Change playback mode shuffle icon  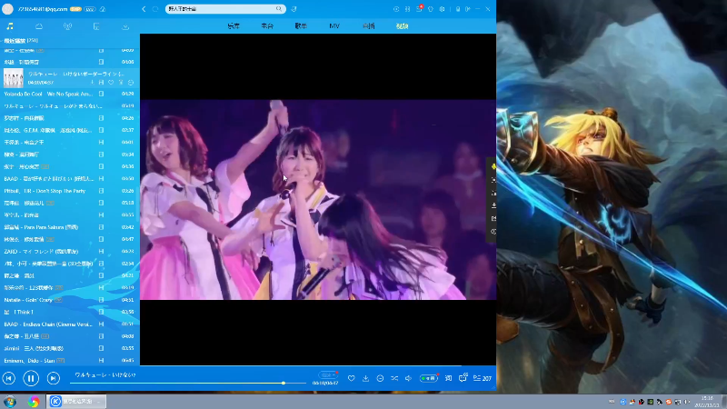point(394,378)
